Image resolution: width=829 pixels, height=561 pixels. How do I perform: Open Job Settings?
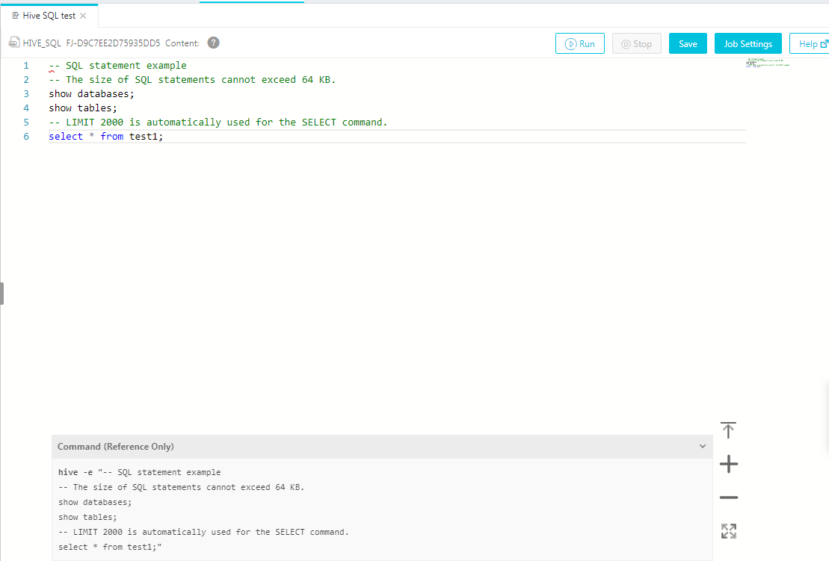coord(748,44)
